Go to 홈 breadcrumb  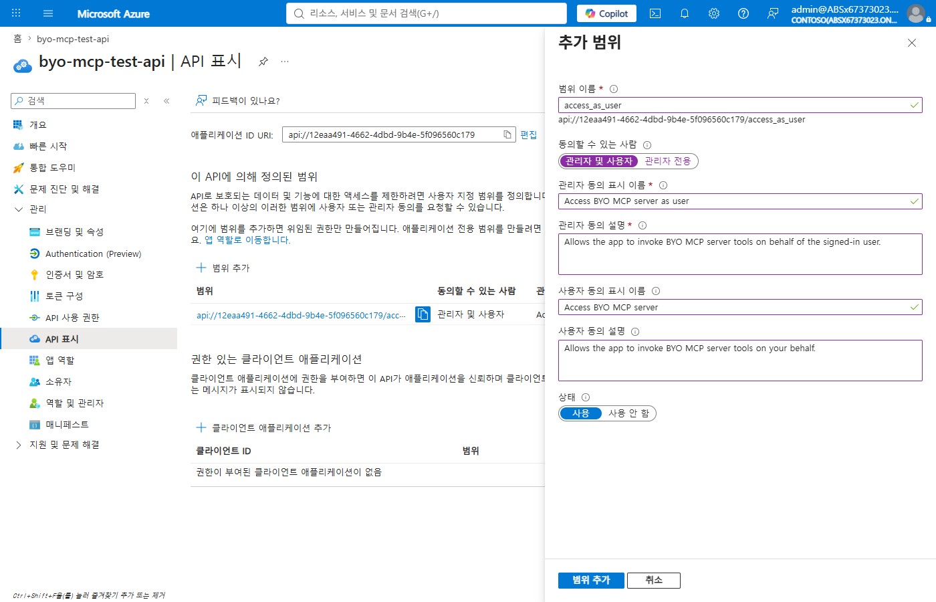tap(17, 39)
